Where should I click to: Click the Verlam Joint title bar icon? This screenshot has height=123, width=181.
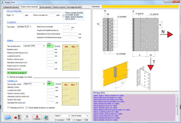[3, 2]
